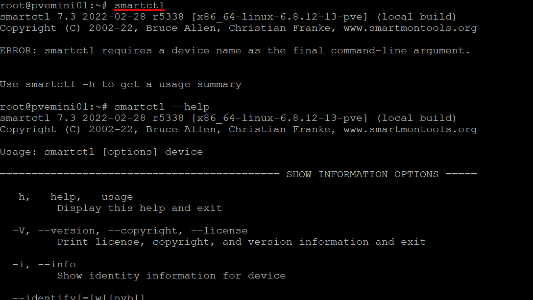Click the root@pvemini01 prompt before "smartctl --help"

tap(54, 107)
